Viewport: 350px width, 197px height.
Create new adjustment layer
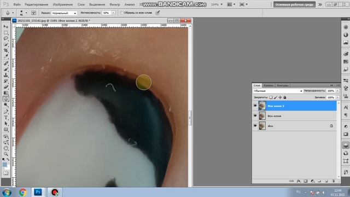pyautogui.click(x=312, y=181)
